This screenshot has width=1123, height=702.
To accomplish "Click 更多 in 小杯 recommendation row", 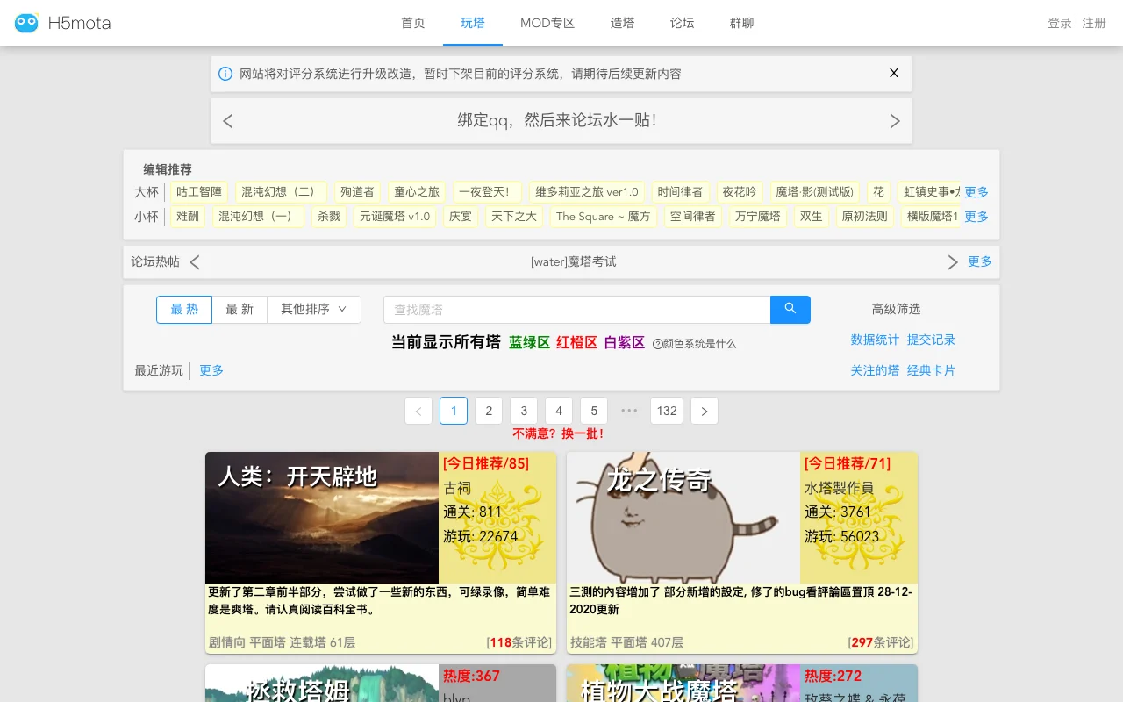I will pos(976,216).
